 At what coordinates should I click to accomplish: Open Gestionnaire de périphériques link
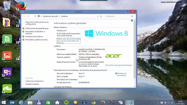37,28
